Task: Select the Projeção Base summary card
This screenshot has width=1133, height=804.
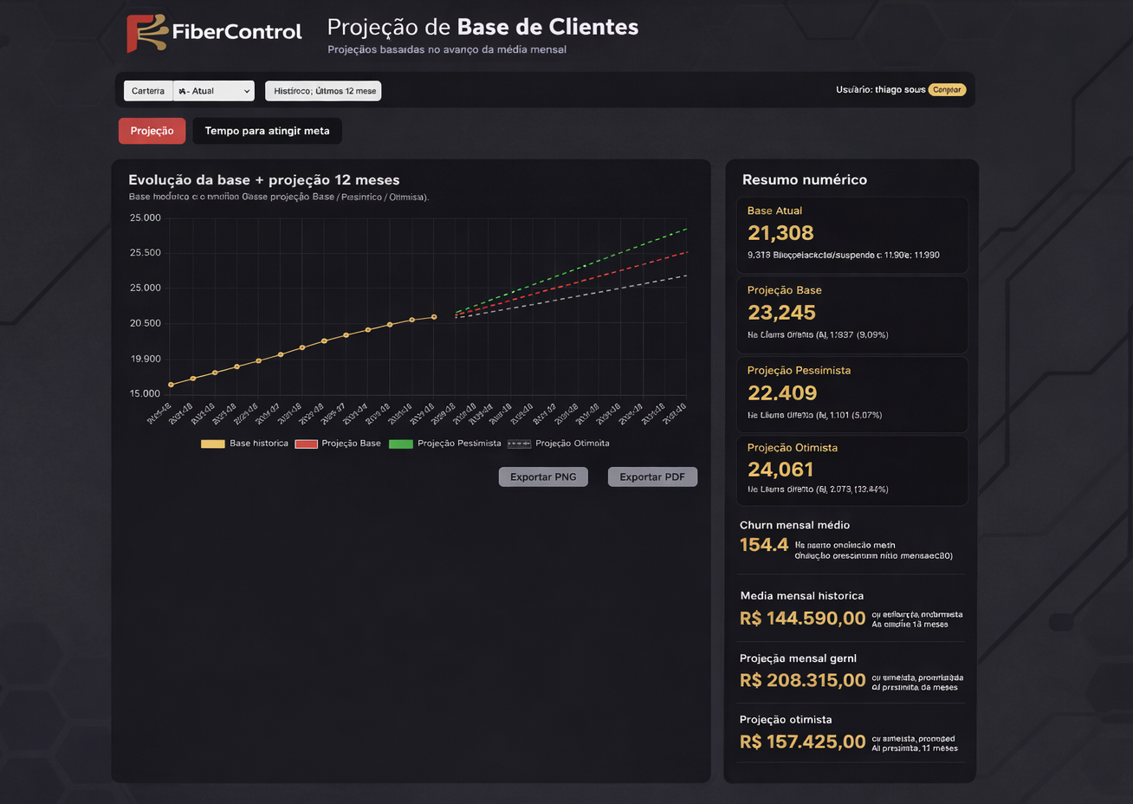Action: coord(851,314)
